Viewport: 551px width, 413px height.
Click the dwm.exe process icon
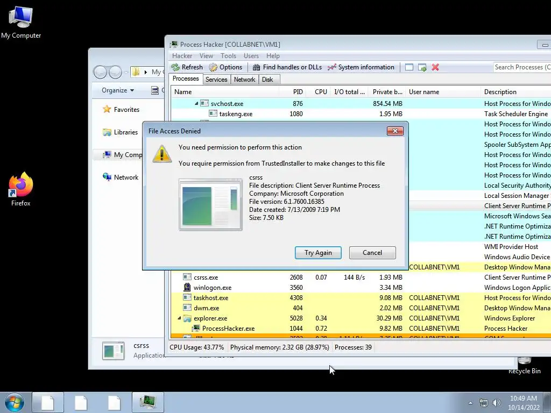point(187,308)
